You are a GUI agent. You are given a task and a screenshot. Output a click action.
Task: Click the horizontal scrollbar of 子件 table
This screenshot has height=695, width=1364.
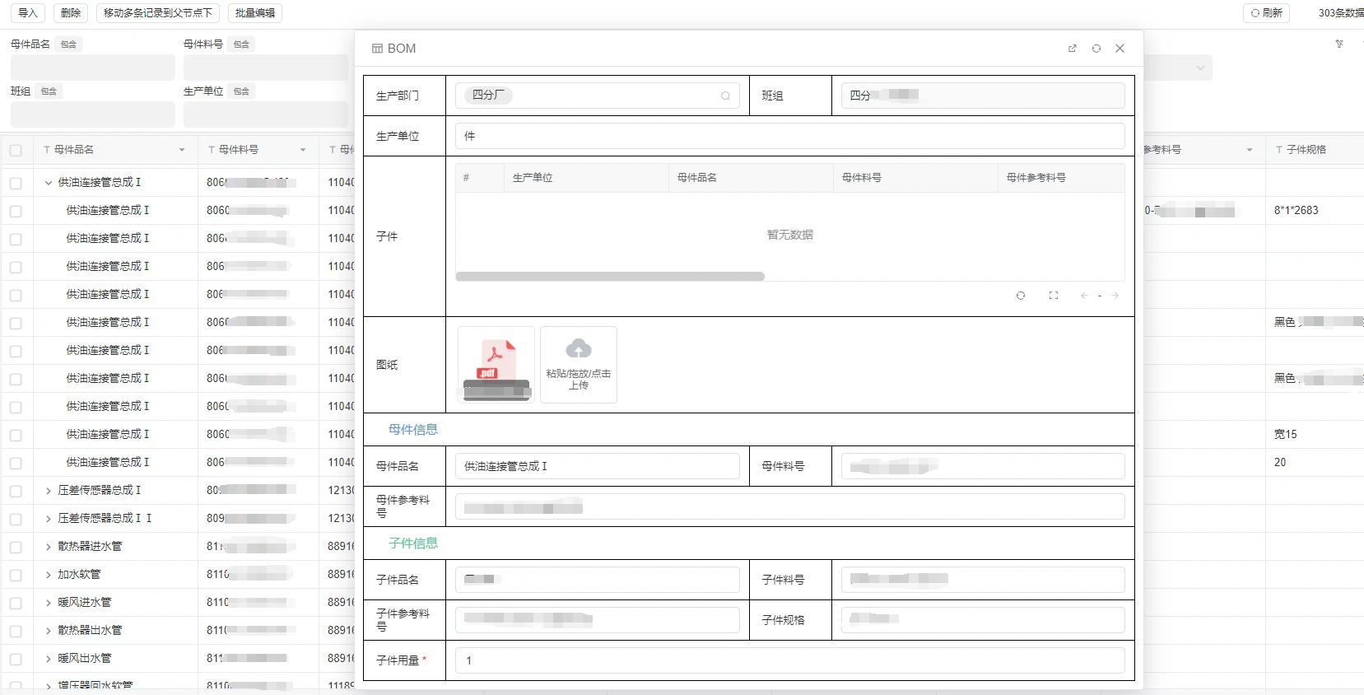(610, 277)
